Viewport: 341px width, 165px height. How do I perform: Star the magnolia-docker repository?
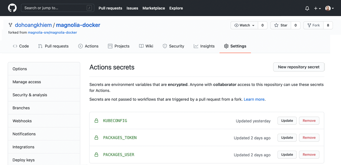click(281, 25)
